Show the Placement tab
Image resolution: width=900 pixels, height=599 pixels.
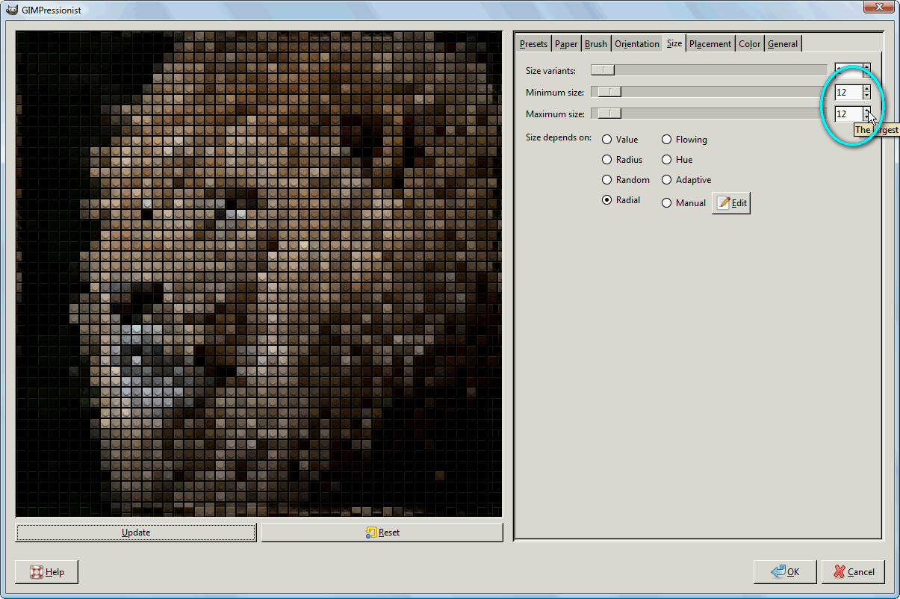710,44
